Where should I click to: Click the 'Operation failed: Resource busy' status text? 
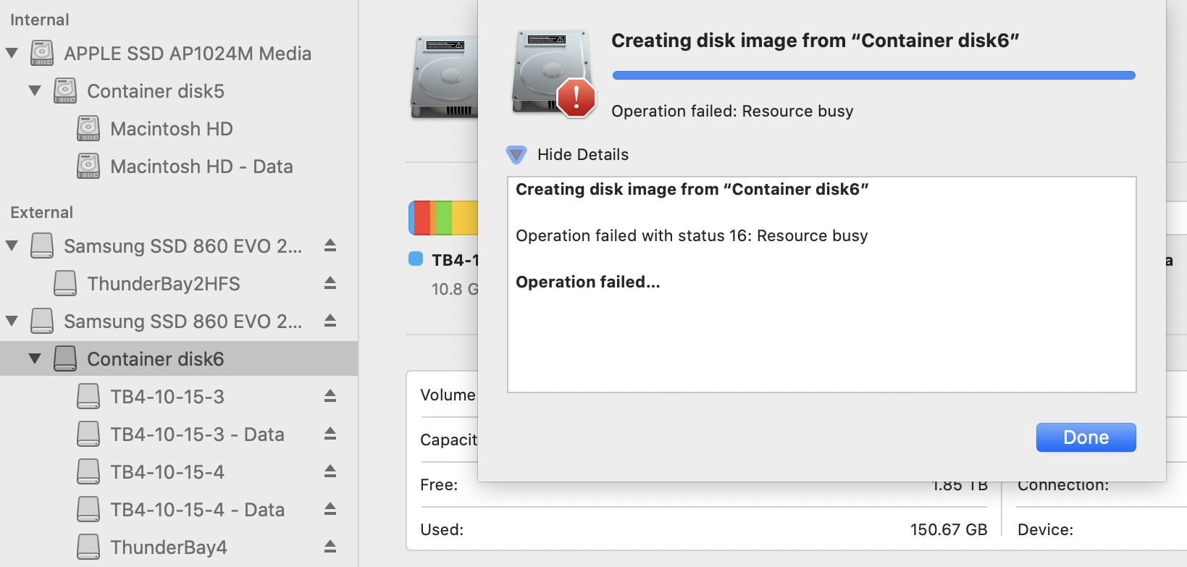(x=732, y=112)
